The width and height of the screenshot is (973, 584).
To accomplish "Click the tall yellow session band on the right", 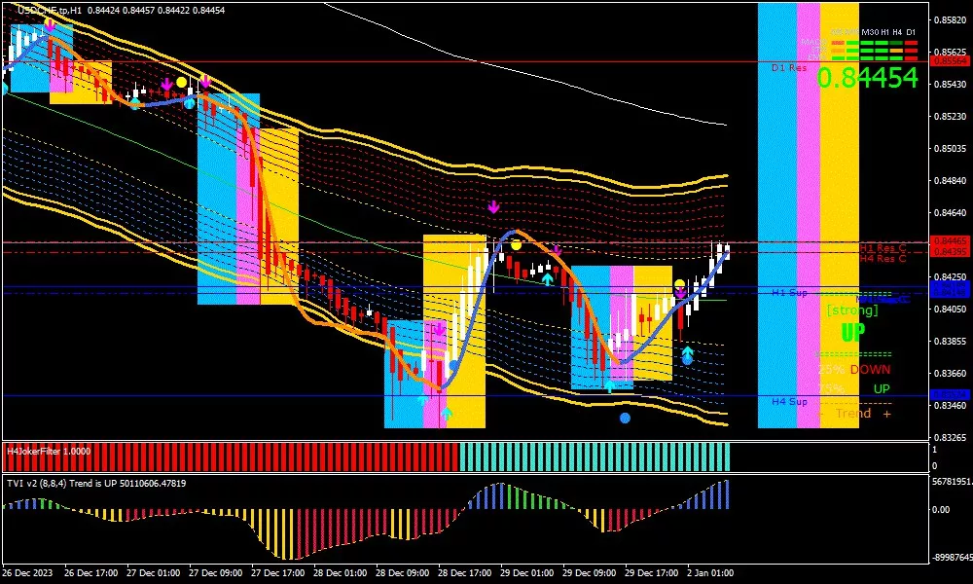I will pyautogui.click(x=840, y=215).
